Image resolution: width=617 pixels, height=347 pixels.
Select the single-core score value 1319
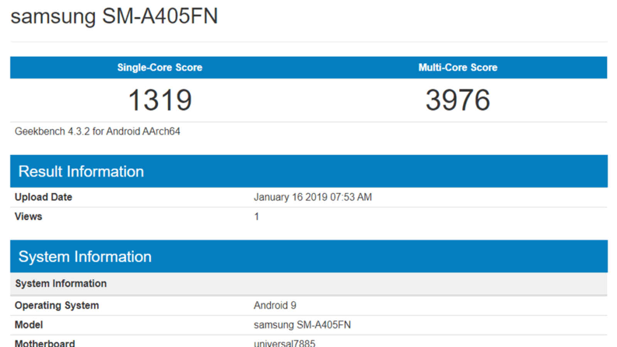pyautogui.click(x=160, y=100)
